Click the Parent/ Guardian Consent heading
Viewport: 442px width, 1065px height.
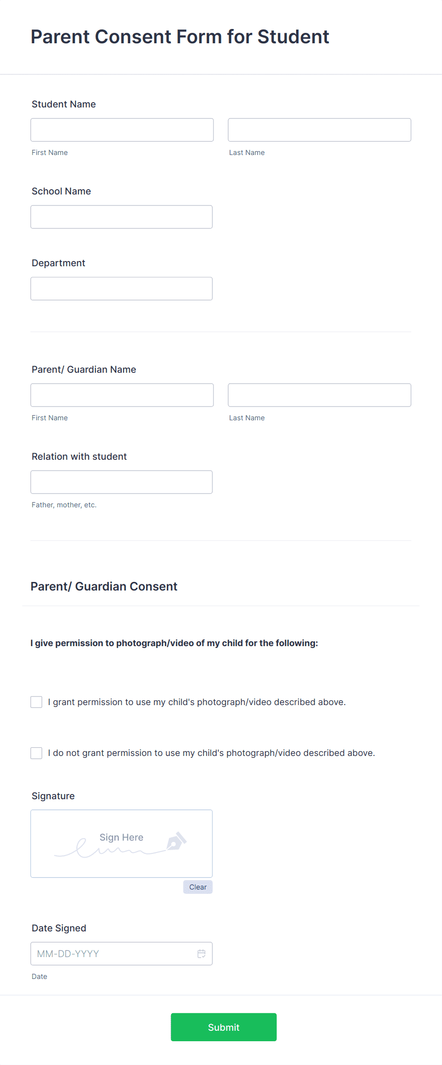click(104, 586)
